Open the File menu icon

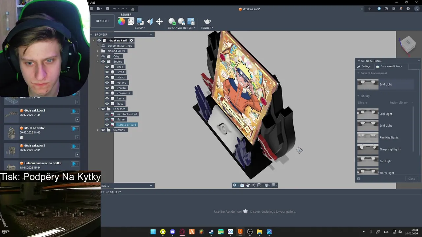click(99, 9)
